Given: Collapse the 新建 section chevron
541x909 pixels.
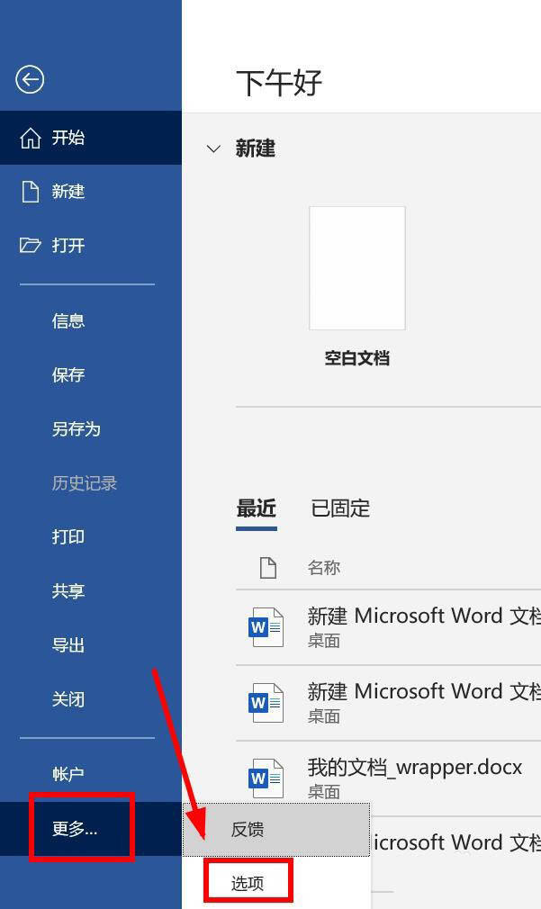Looking at the screenshot, I should coord(213,149).
